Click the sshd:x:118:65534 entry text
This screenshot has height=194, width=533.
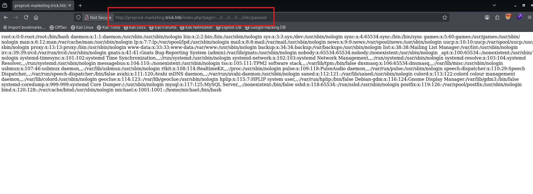(x=347, y=84)
